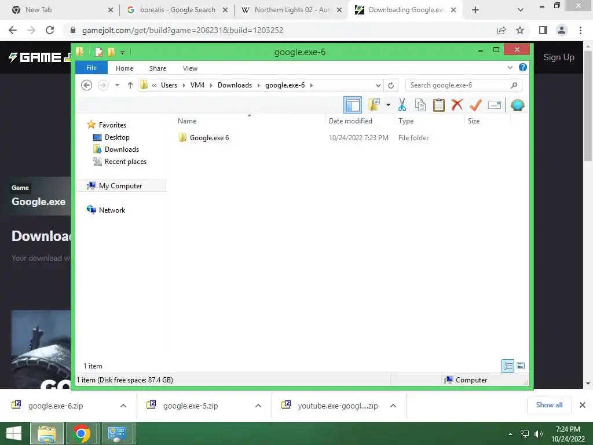593x445 pixels.
Task: Click Explorer Forward arrow button
Action: pyautogui.click(x=103, y=85)
